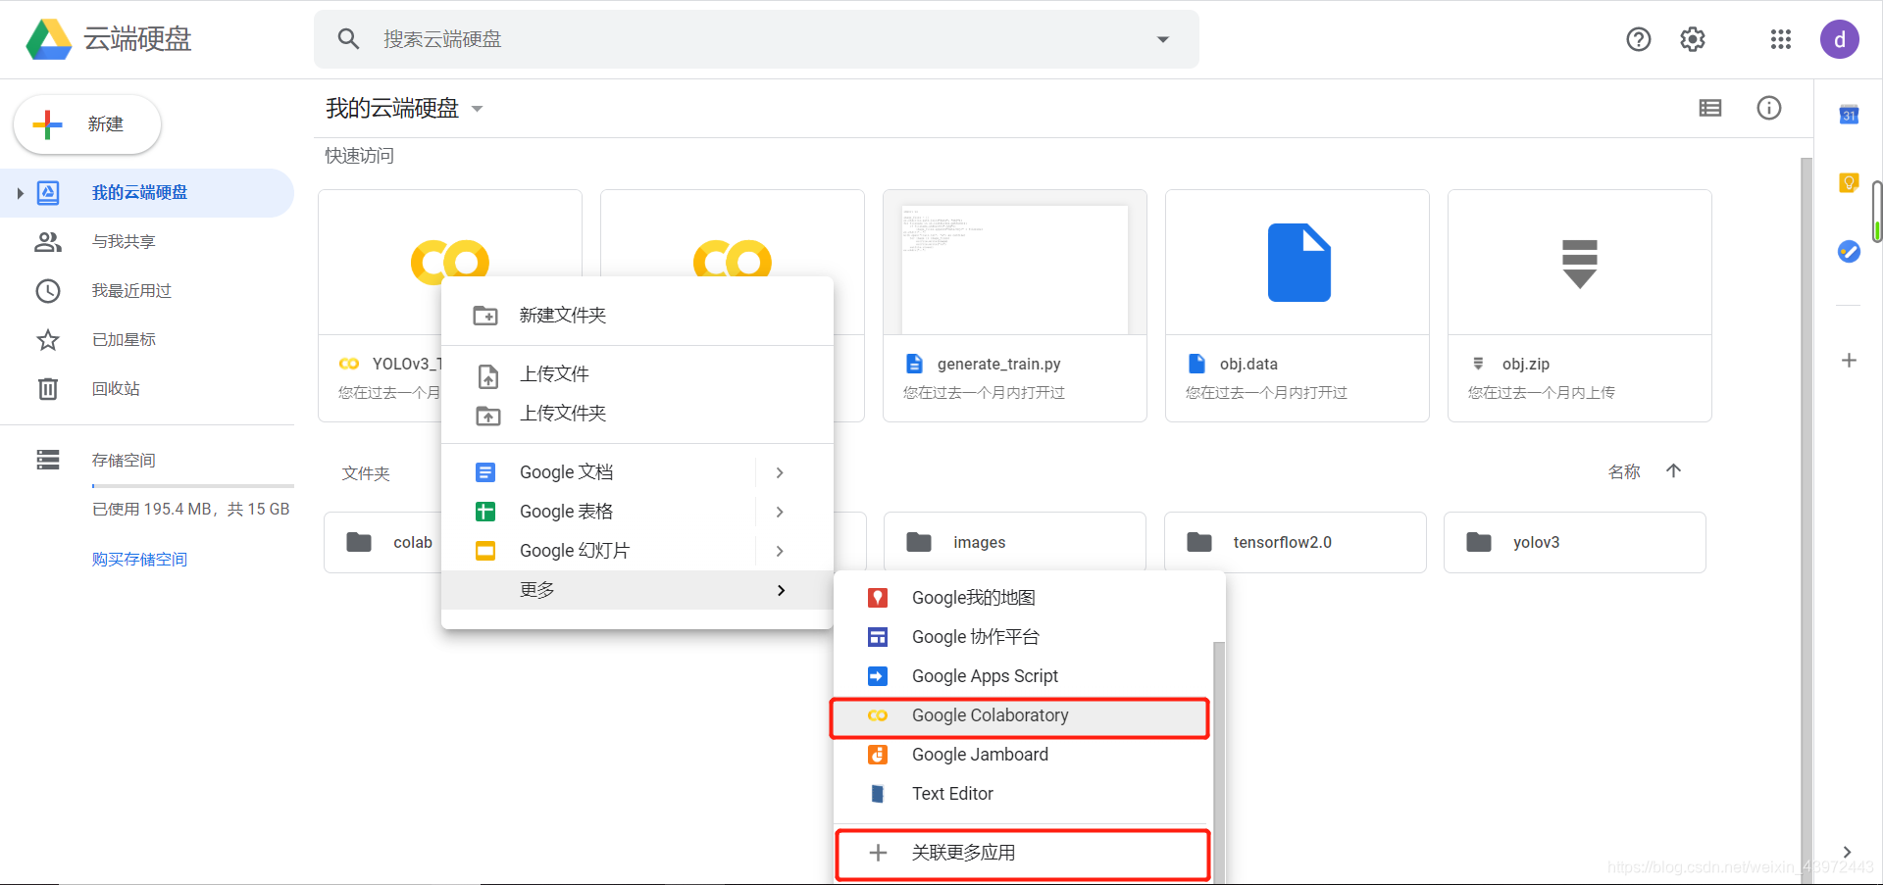The width and height of the screenshot is (1883, 885).
Task: Open the Google apps grid
Action: 1781,39
